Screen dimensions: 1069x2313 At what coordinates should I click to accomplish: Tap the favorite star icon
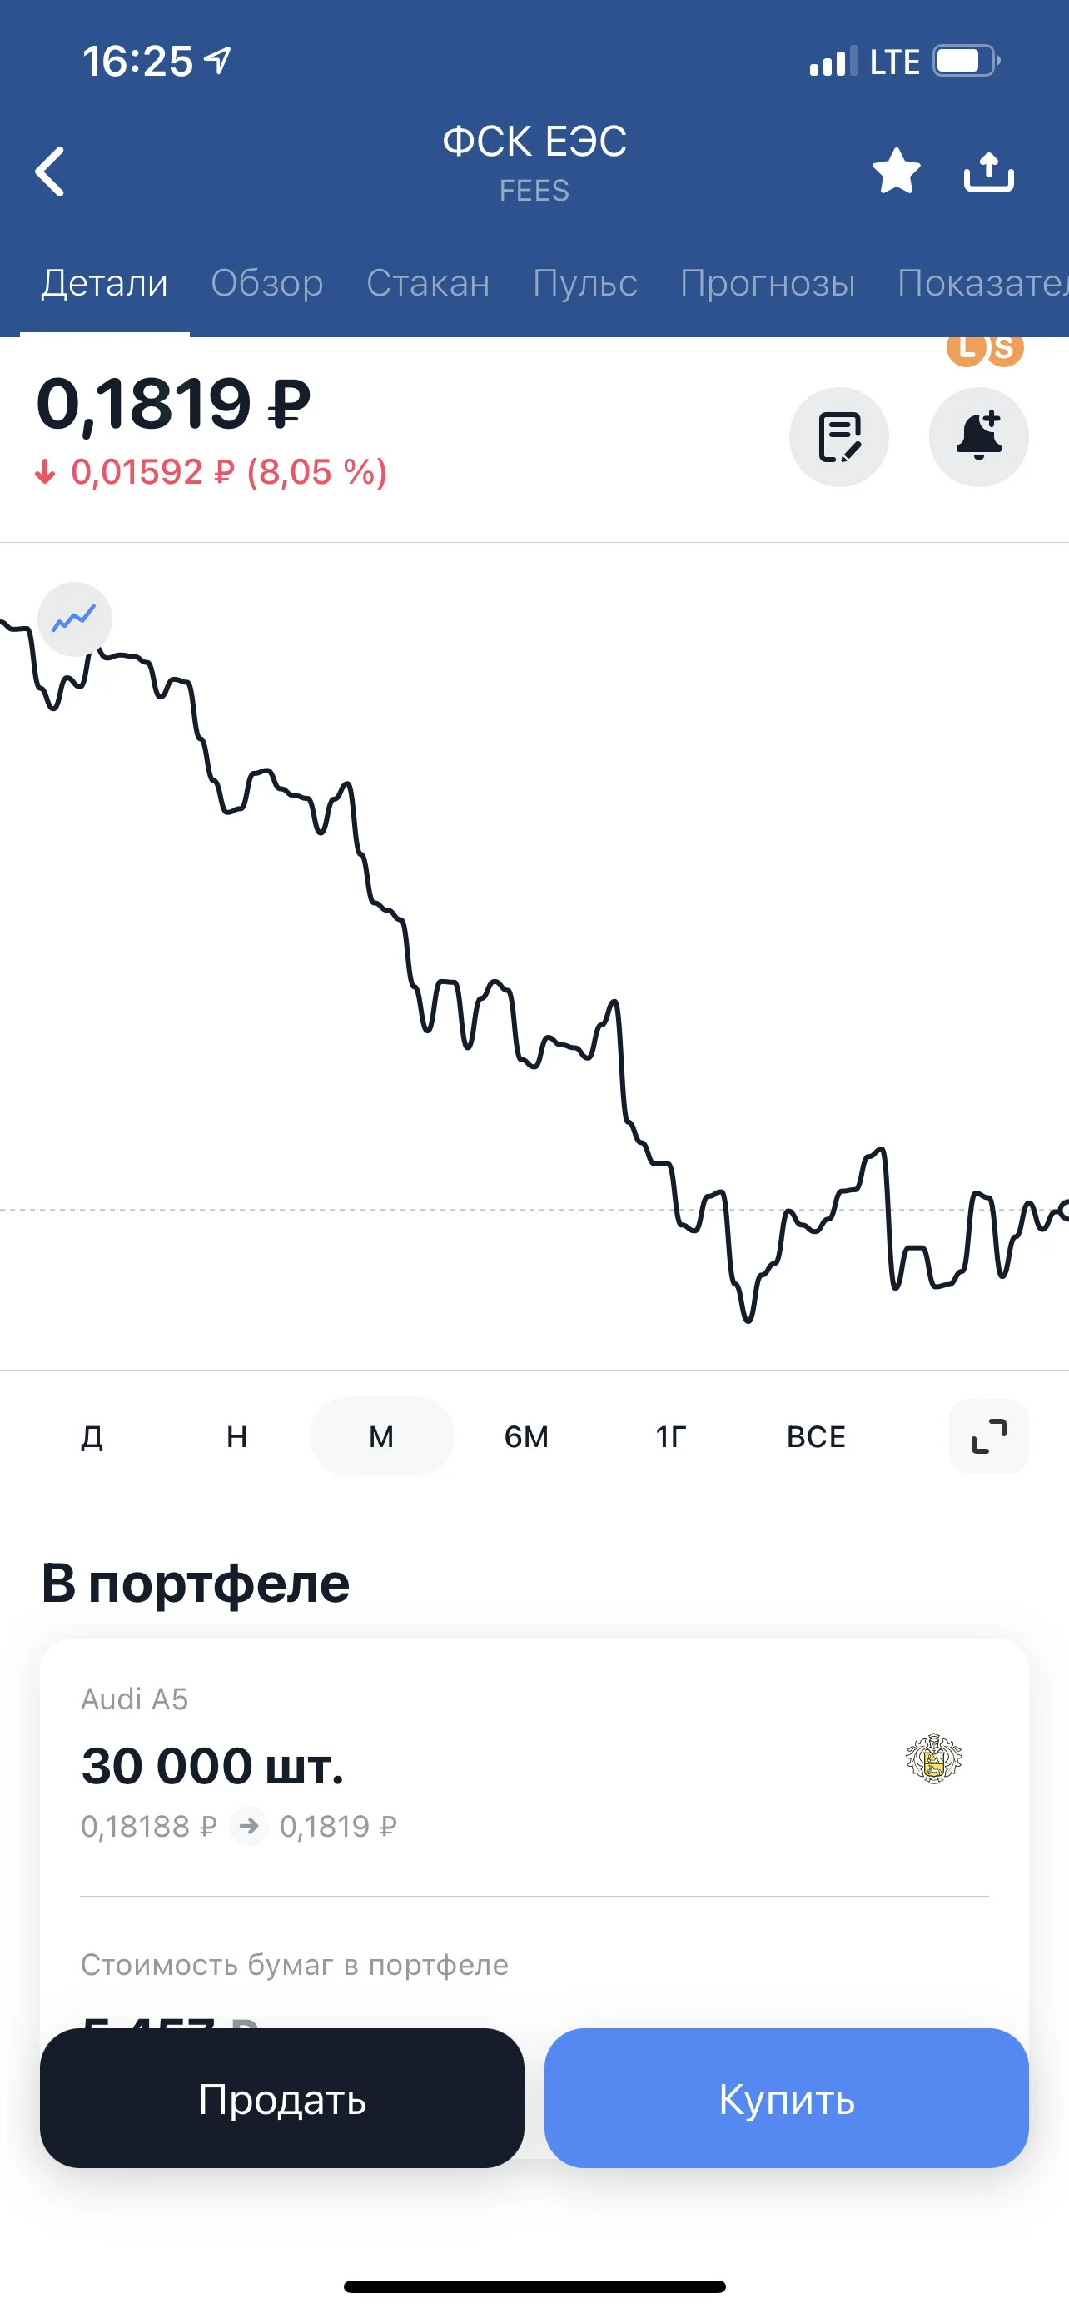(x=896, y=171)
